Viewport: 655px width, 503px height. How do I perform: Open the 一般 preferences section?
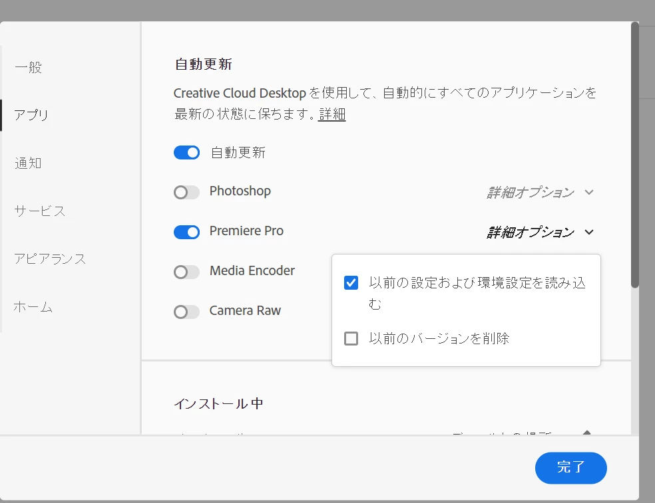click(x=29, y=67)
